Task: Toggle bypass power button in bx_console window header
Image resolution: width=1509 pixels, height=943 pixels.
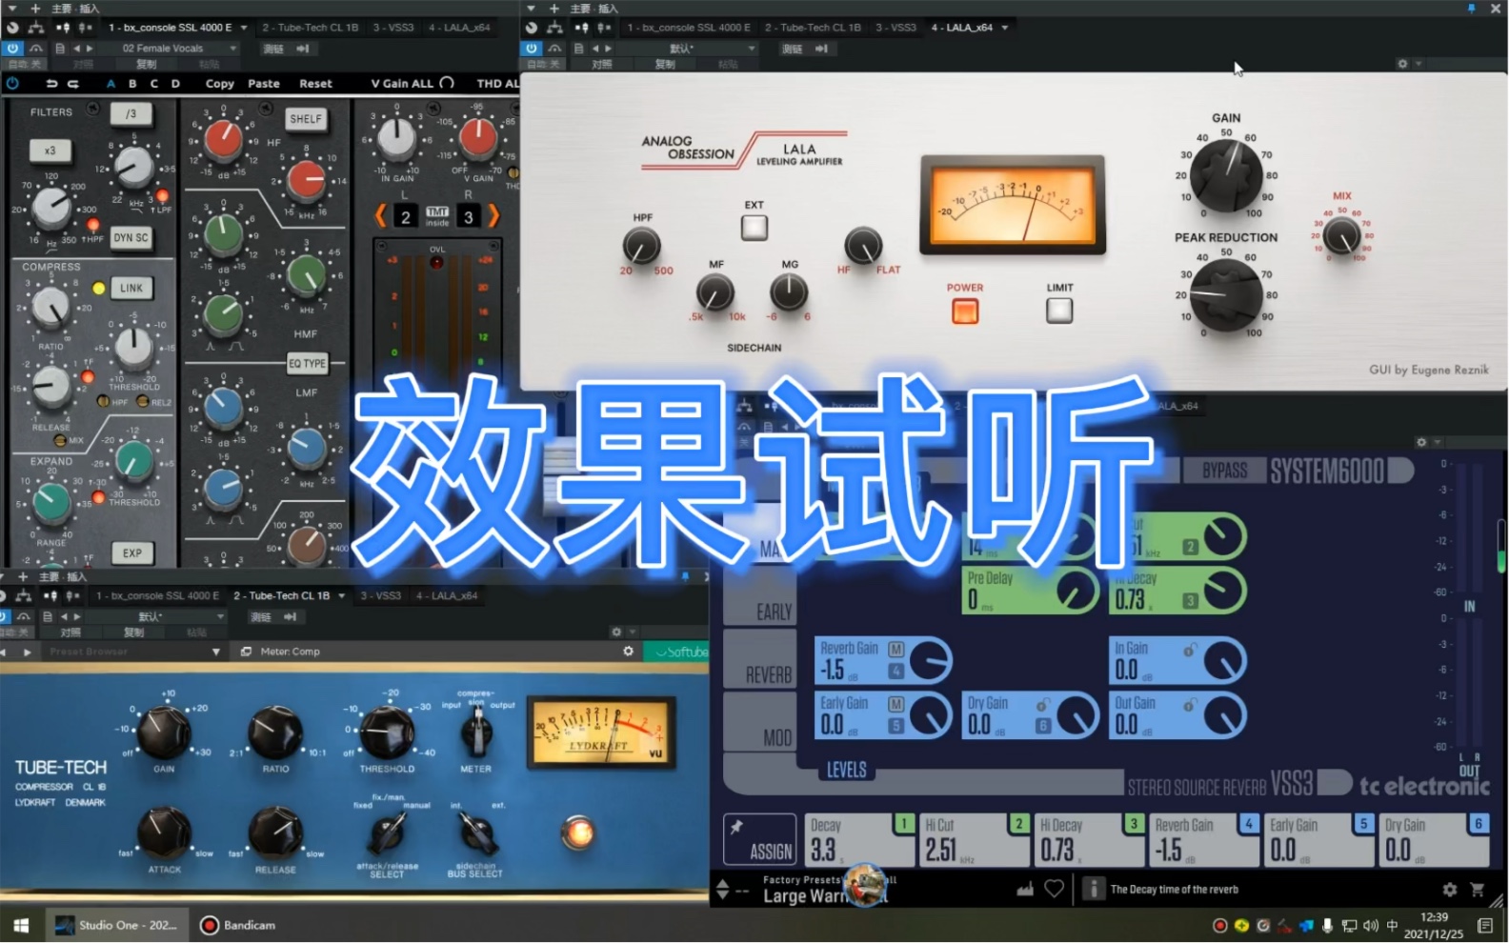Action: click(x=12, y=48)
